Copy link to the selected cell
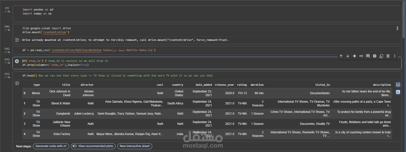This screenshot has width=406, height=152. pyautogui.click(x=361, y=56)
